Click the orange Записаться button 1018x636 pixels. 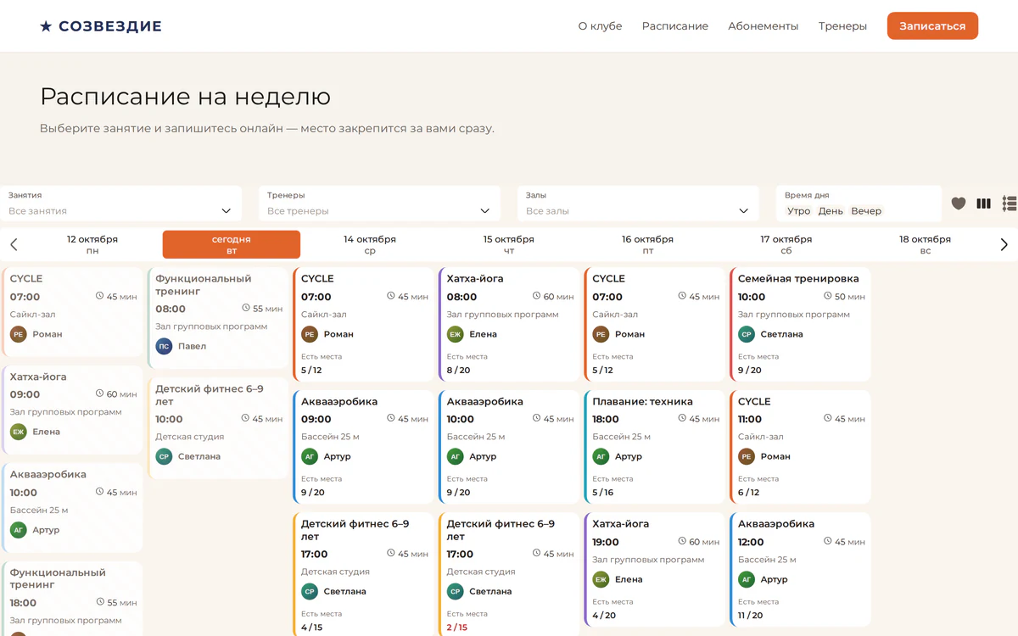(x=932, y=25)
